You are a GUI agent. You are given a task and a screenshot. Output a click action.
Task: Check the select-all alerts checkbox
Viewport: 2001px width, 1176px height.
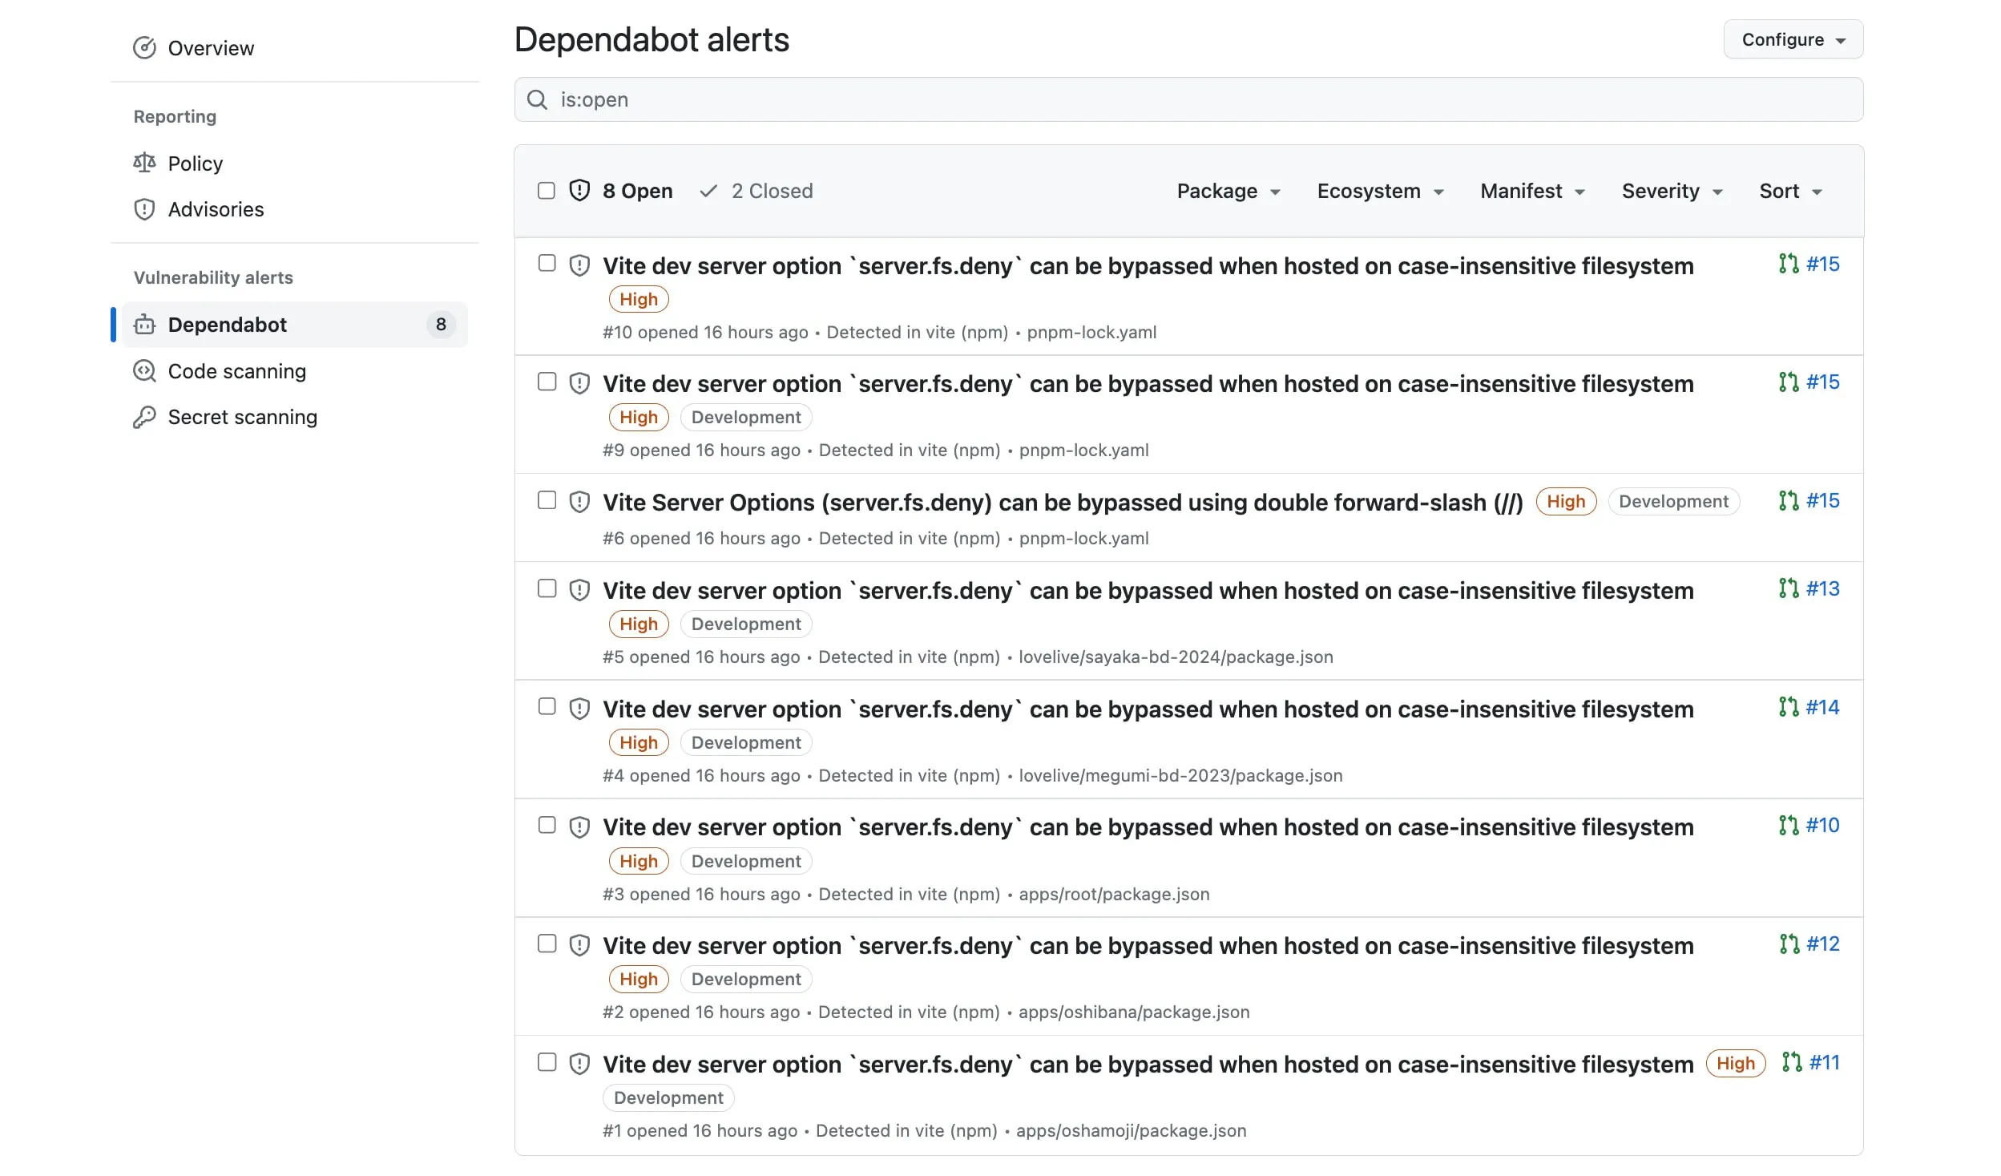(x=547, y=191)
